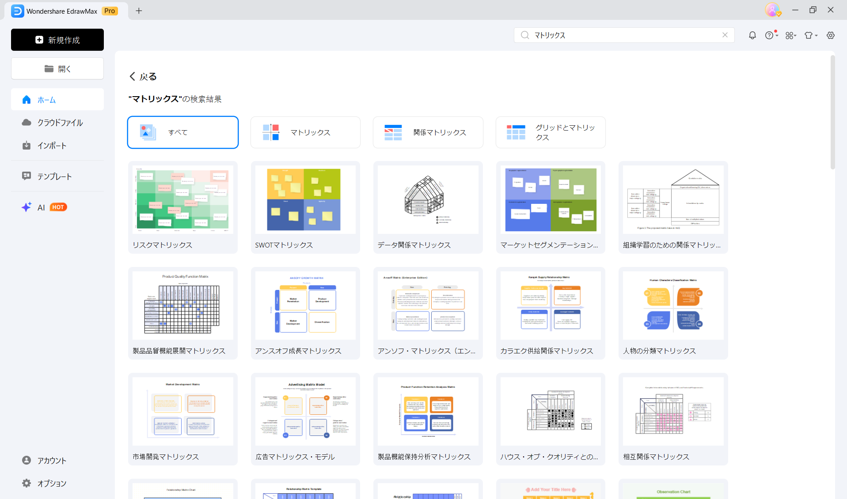847x499 pixels.
Task: Select the すべて category filter
Action: [x=183, y=132]
